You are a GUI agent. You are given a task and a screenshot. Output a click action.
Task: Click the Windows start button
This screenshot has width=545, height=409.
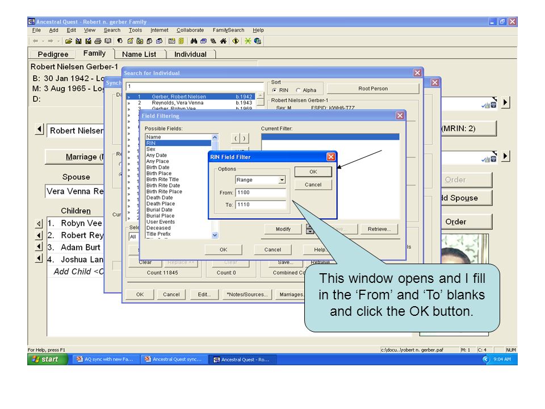pos(47,359)
